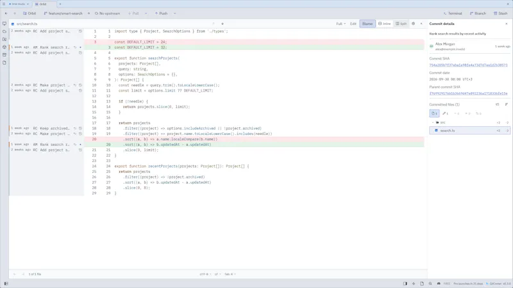Expand the Pull options dropdown arrow
The height and width of the screenshot is (288, 513).
click(x=146, y=13)
